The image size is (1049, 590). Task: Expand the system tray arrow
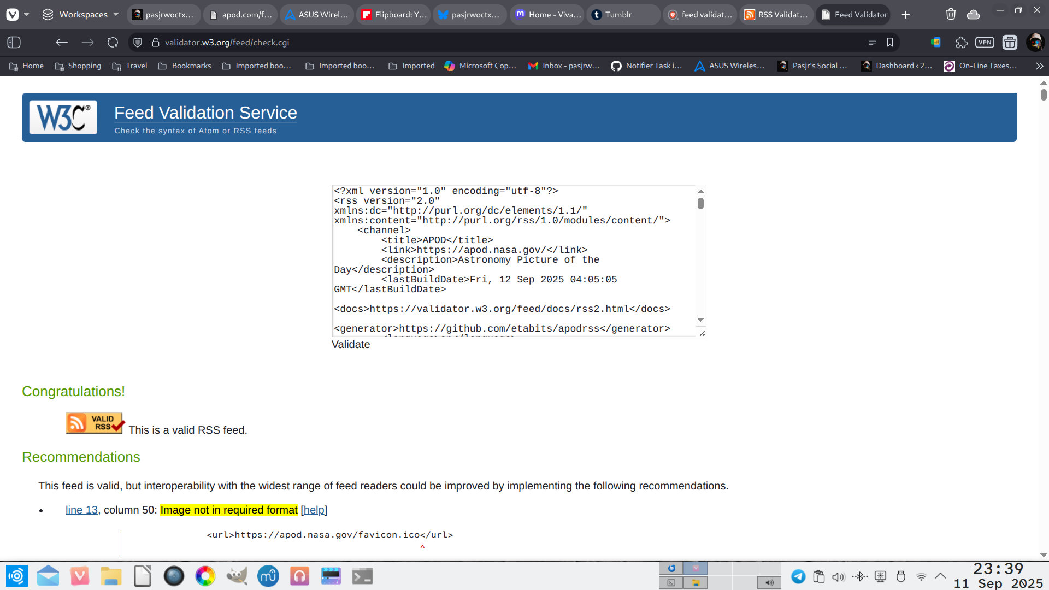pos(940,576)
